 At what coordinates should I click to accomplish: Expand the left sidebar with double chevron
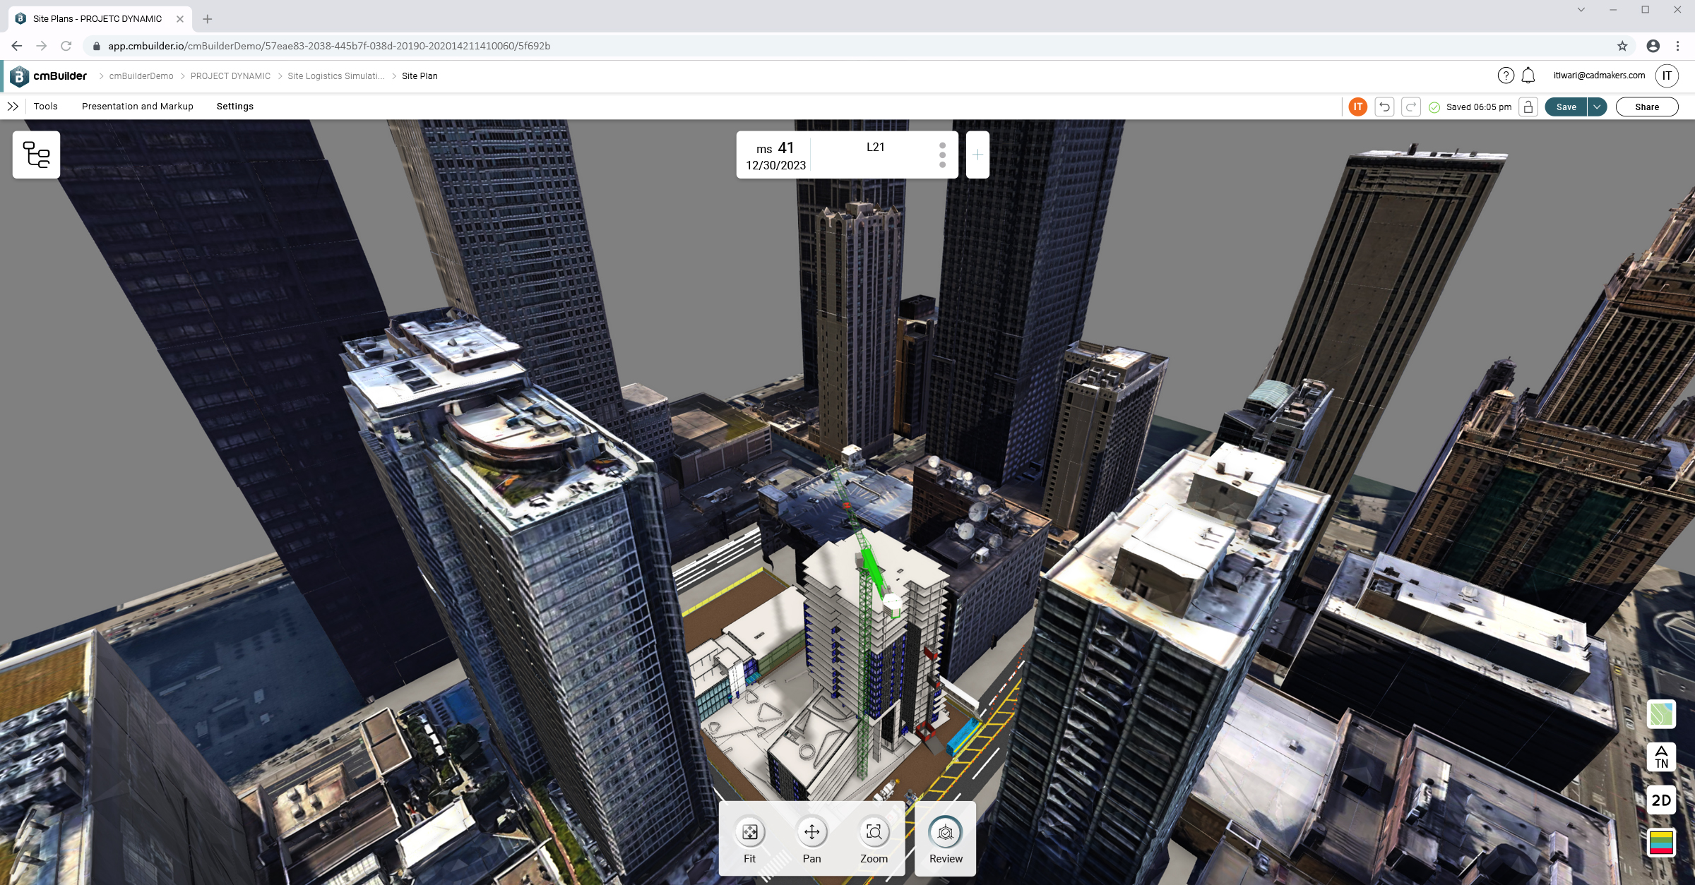(13, 107)
